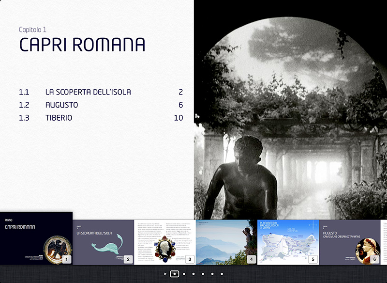The width and height of the screenshot is (387, 283).
Task: Go to section 1.1 La Scoperta dell'Isola
Action: [88, 92]
